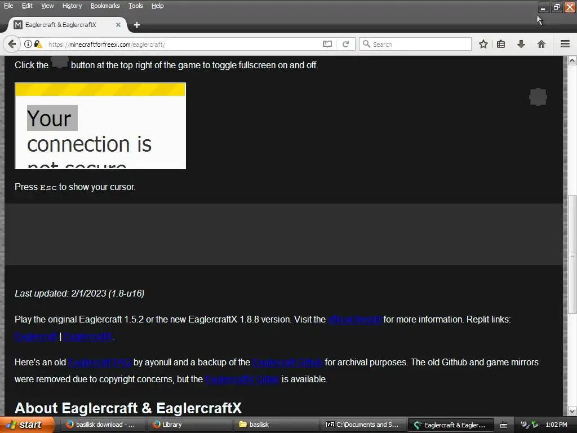Click the insecure connection padlock warning icon
The image size is (577, 433).
pos(38,44)
